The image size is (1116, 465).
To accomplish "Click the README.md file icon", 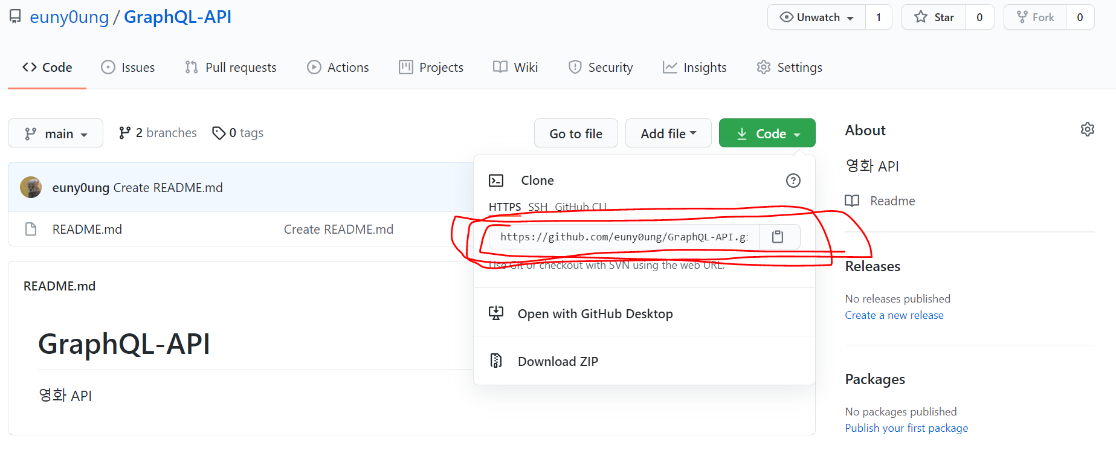I will [31, 229].
